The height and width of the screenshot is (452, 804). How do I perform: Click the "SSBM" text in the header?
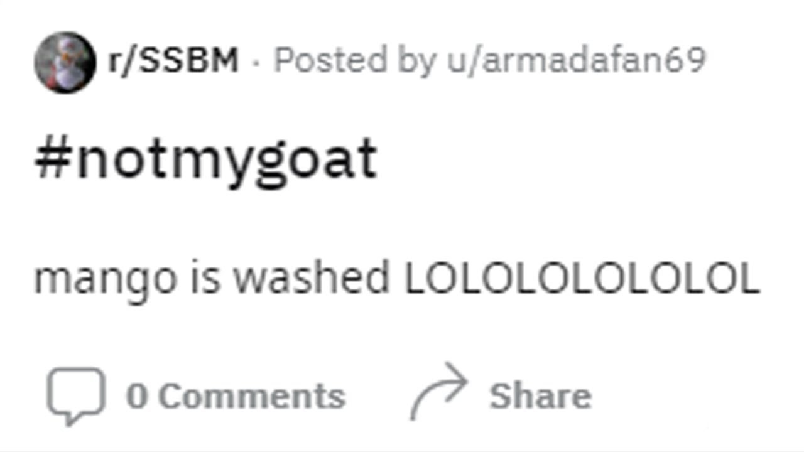point(188,61)
